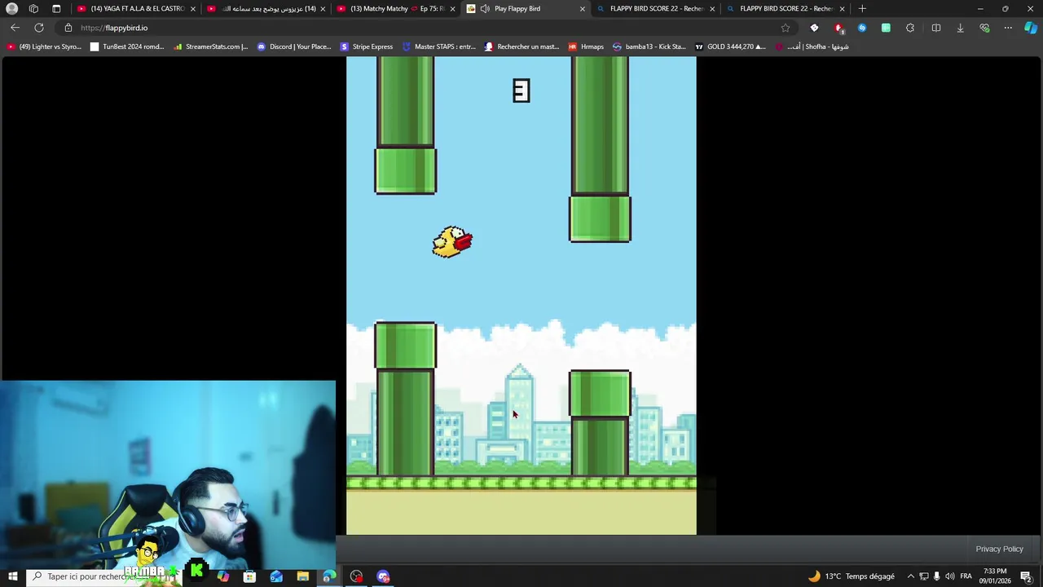Show hidden system tray icons
Screen dimensions: 1043x587
(910, 576)
